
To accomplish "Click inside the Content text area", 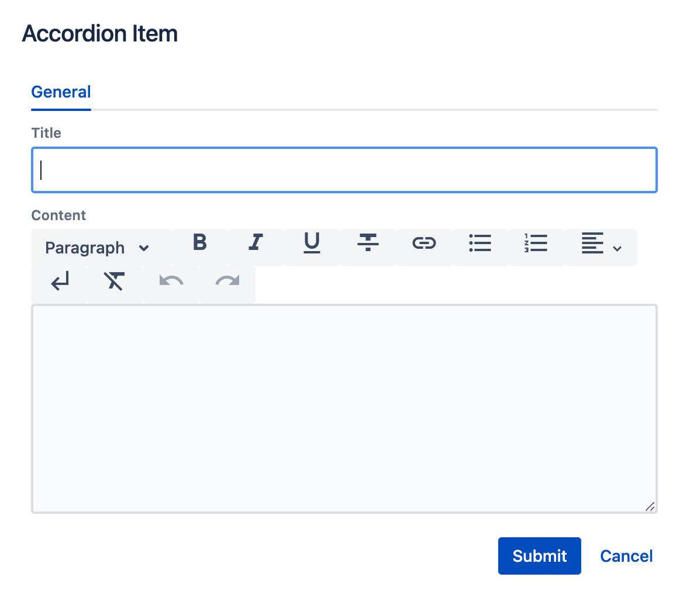I will [344, 409].
